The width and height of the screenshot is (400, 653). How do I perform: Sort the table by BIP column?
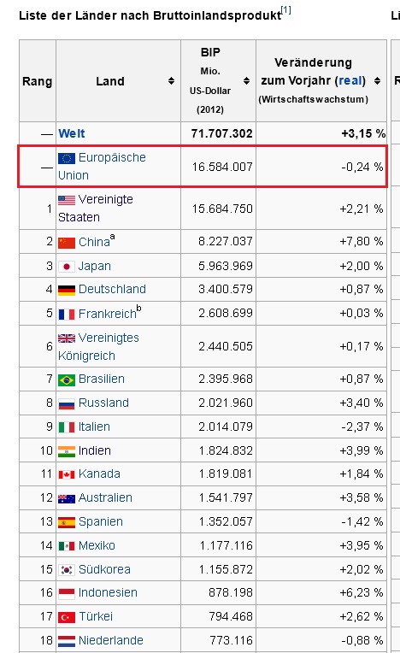point(246,81)
